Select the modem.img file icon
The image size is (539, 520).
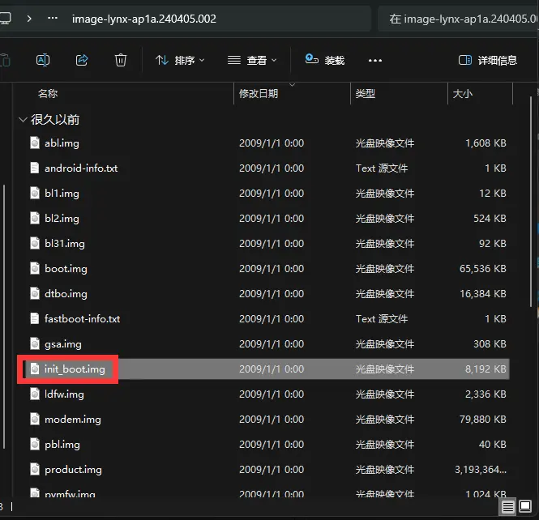35,419
